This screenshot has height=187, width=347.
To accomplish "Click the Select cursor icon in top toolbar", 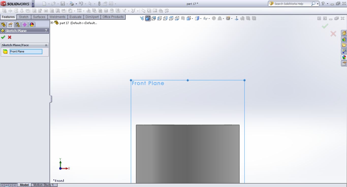I will pyautogui.click(x=90, y=4).
